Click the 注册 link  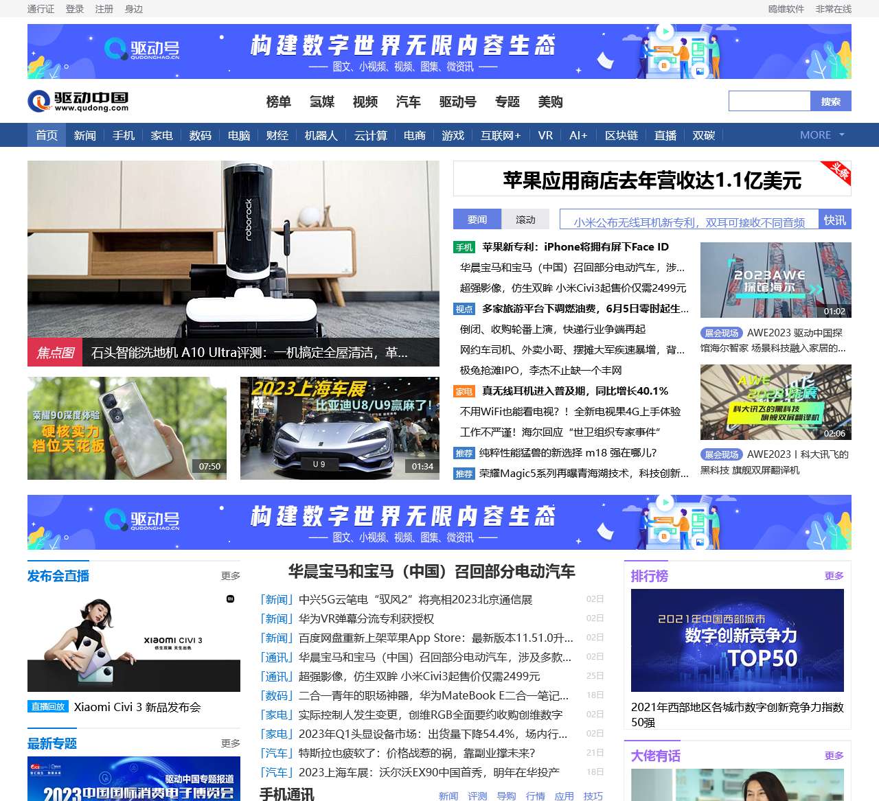[104, 9]
